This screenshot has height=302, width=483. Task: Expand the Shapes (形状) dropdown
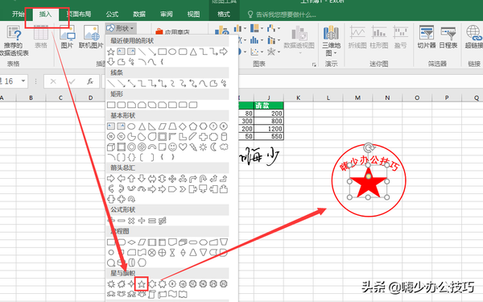pos(121,28)
